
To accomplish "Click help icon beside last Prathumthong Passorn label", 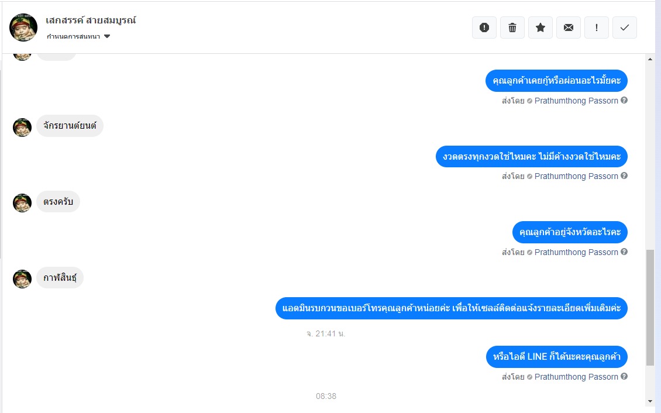I will point(624,376).
